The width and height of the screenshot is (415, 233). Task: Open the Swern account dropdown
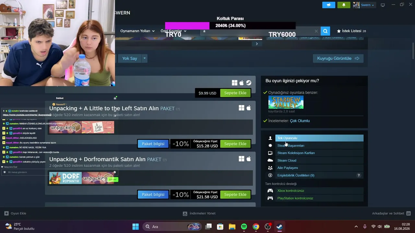(367, 5)
